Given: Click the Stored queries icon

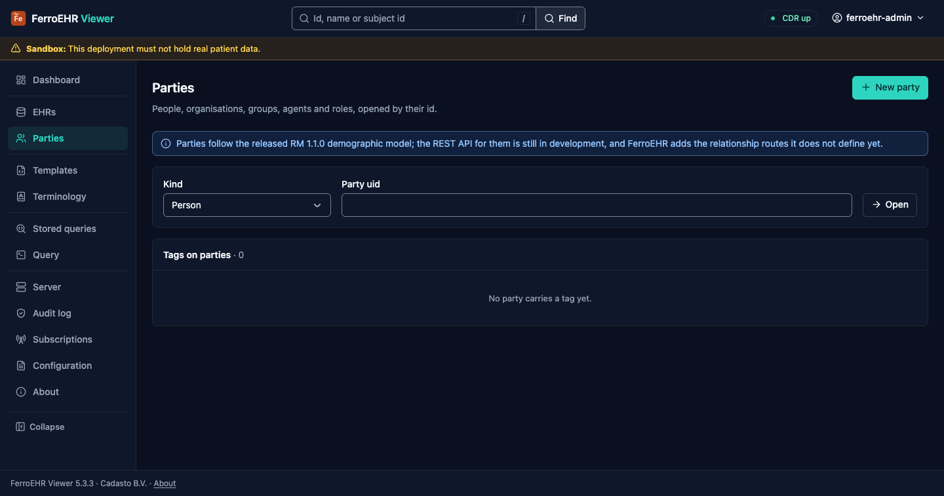Looking at the screenshot, I should 21,229.
